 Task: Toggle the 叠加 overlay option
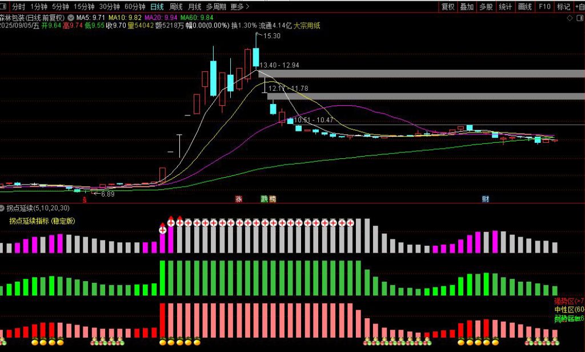point(467,7)
